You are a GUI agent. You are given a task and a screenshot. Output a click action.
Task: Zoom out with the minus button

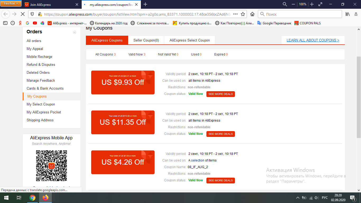(x=293, y=4)
